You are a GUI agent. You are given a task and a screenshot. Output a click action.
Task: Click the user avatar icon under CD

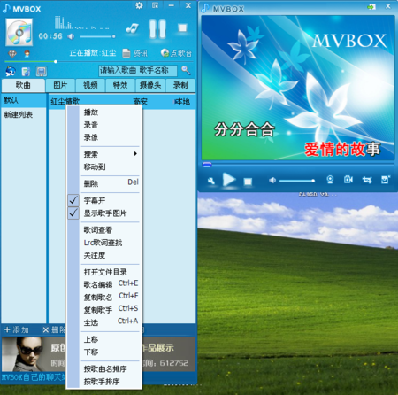pyautogui.click(x=27, y=54)
